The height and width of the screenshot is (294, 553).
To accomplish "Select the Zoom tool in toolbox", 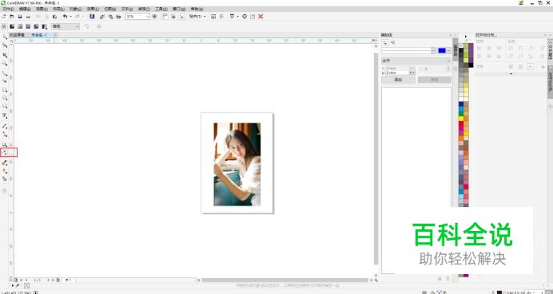I will pos(5,63).
